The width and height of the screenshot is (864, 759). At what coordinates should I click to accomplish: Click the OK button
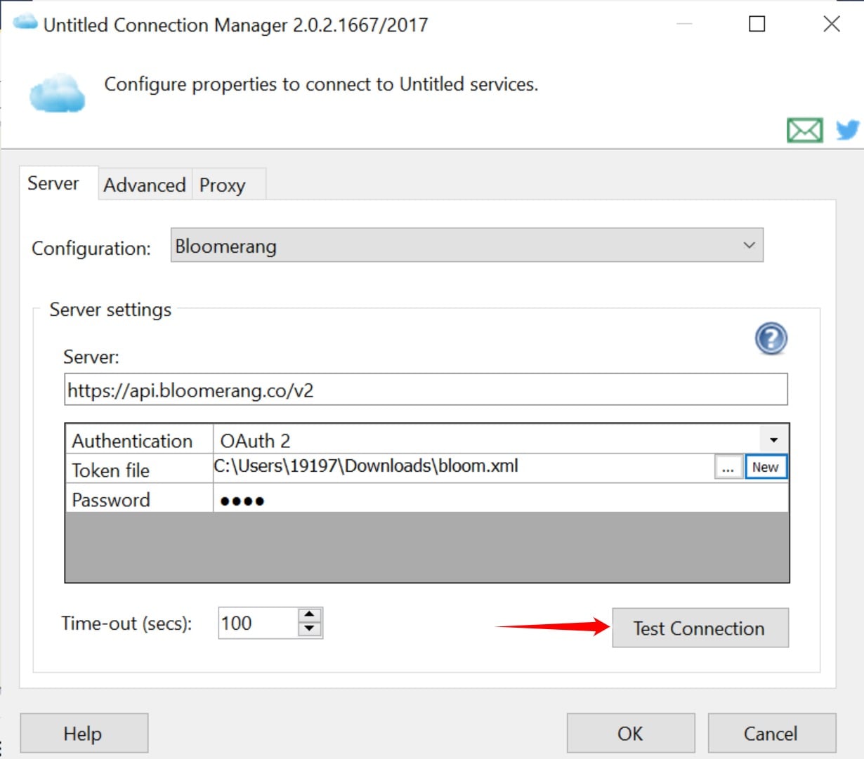631,733
